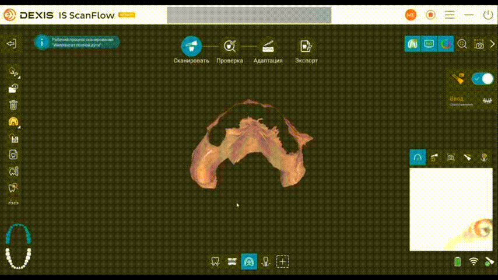Click the red record button in title bar
498x280 pixels.
point(431,15)
